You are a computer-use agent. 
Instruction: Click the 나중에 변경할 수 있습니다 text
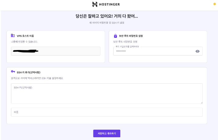tap(24, 42)
